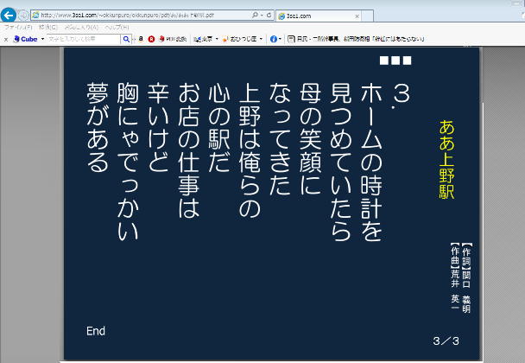The width and height of the screenshot is (525, 363).
Task: Click the composer credit '作曲 荒井英一'
Action: pos(455,277)
